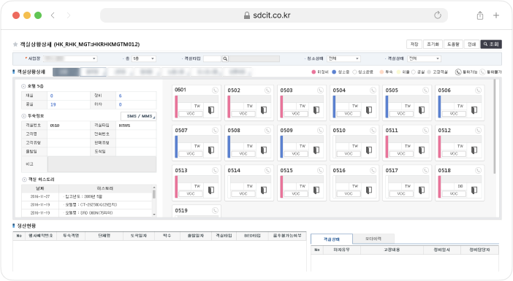Click the pink 미정비 legend dot
The width and height of the screenshot is (513, 281).
coord(313,72)
